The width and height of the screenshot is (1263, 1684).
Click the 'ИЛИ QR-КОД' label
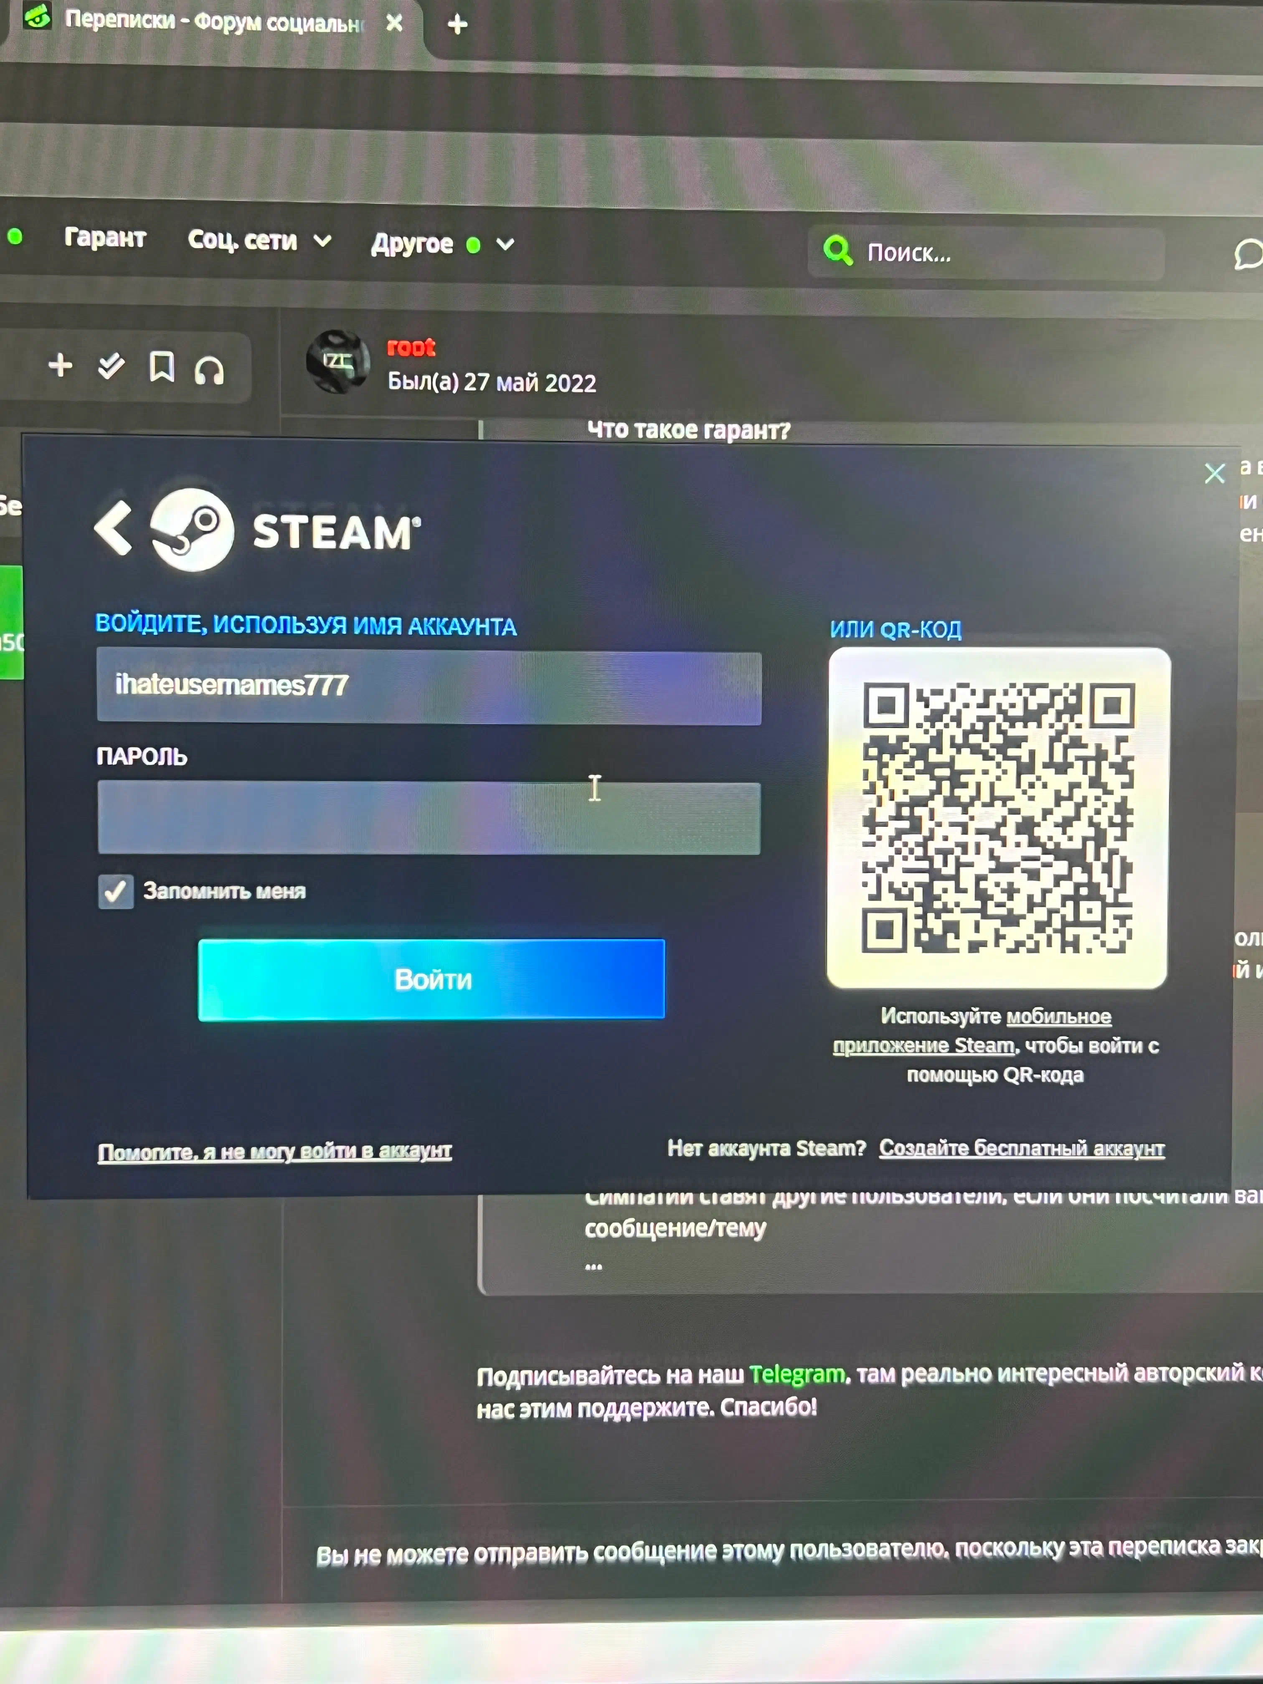tap(895, 629)
